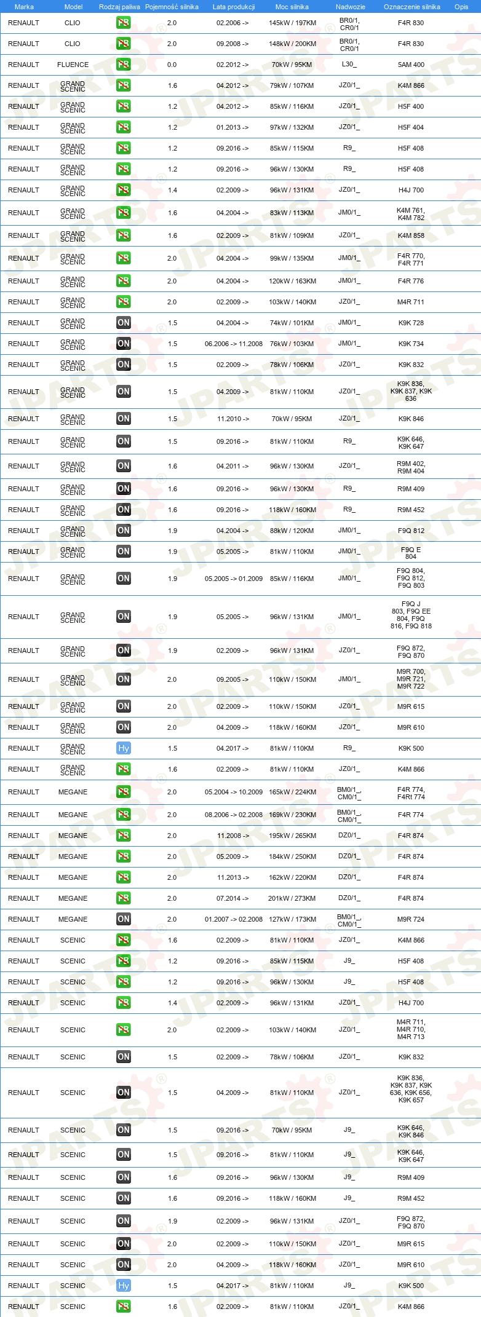Click the Opis column header
Viewport: 481px width, 1317px height.
(461, 7)
